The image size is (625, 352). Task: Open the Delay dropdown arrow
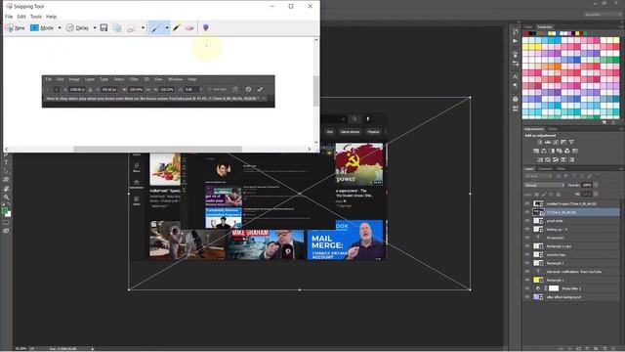point(95,28)
